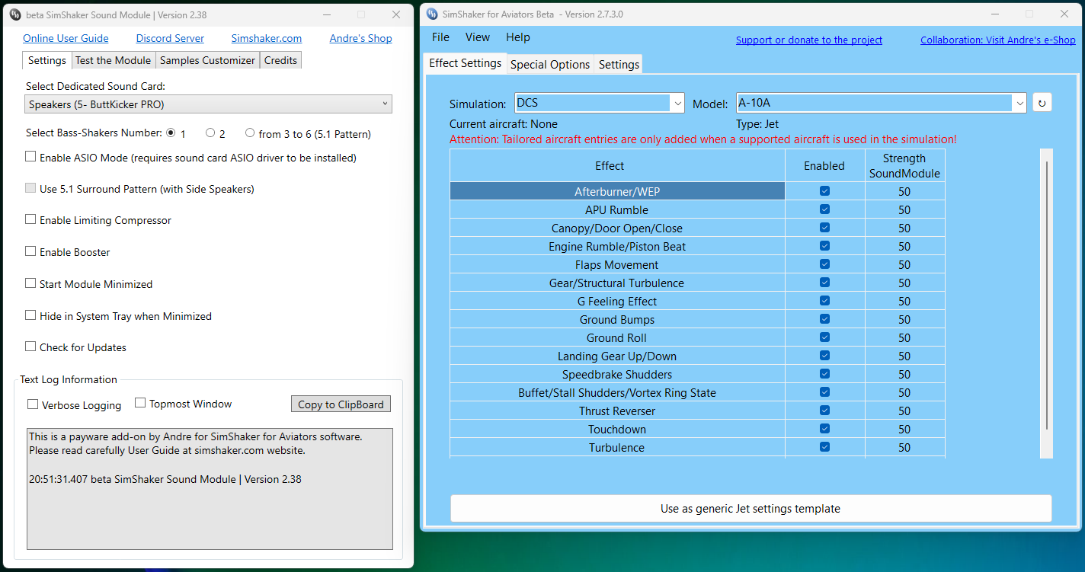The width and height of the screenshot is (1085, 572).
Task: Disable Touchdown effect checkbox
Action: 824,429
